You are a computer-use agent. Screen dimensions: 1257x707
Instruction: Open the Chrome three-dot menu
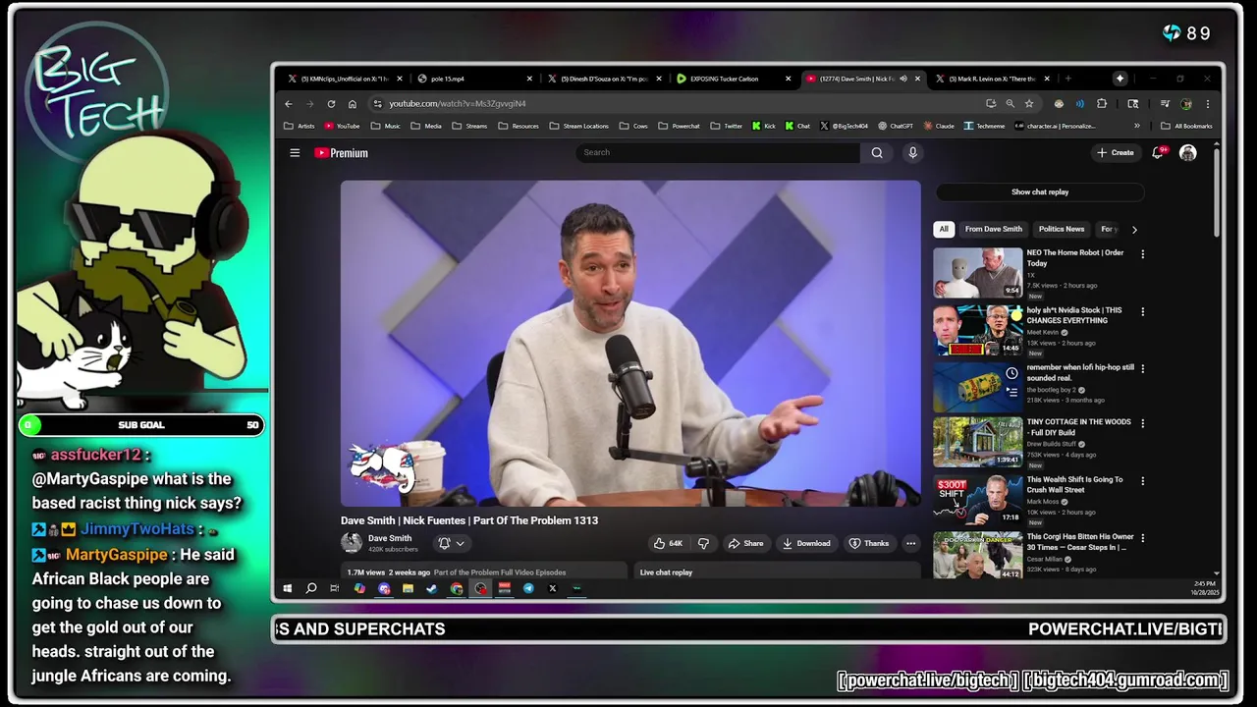1207,103
